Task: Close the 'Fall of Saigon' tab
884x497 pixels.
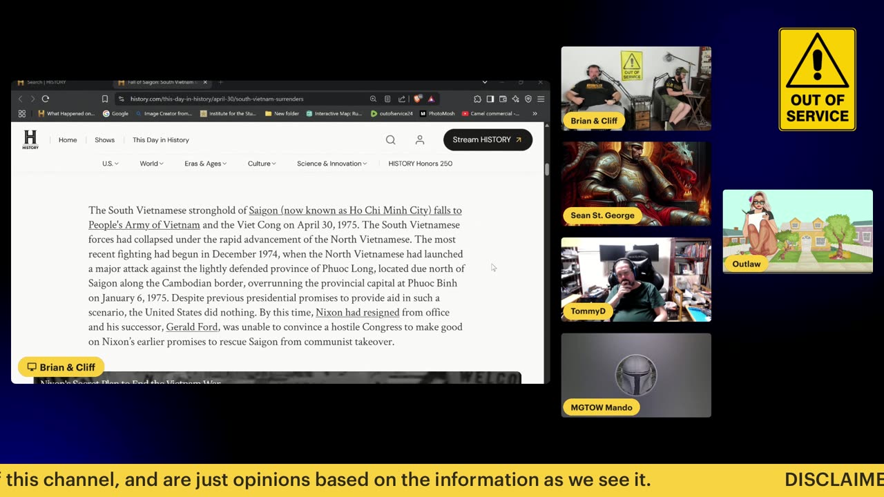Action: click(x=205, y=82)
